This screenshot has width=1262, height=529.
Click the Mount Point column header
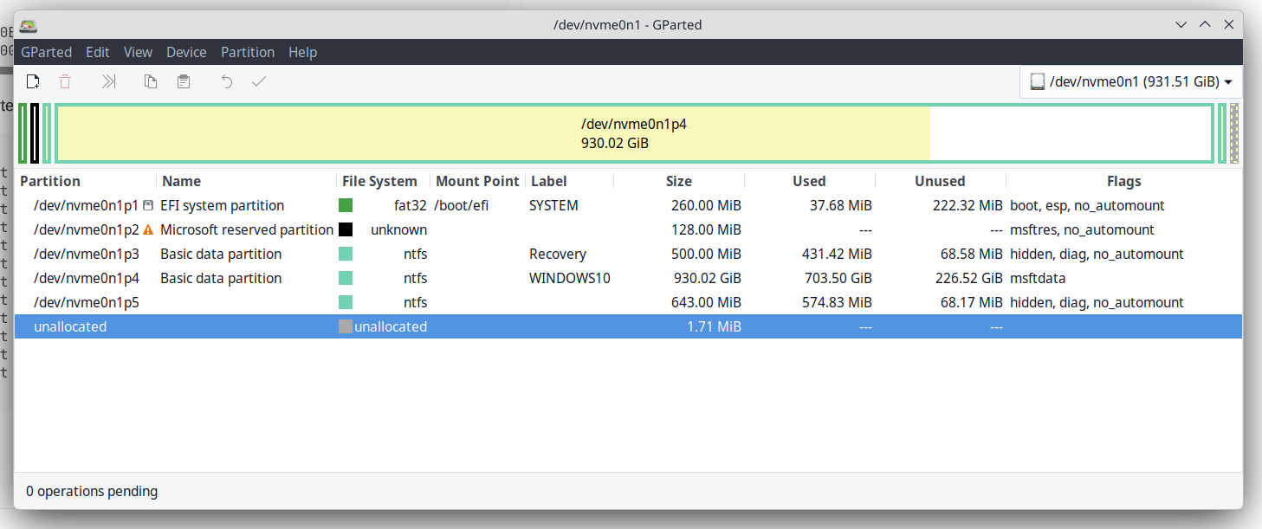point(477,181)
